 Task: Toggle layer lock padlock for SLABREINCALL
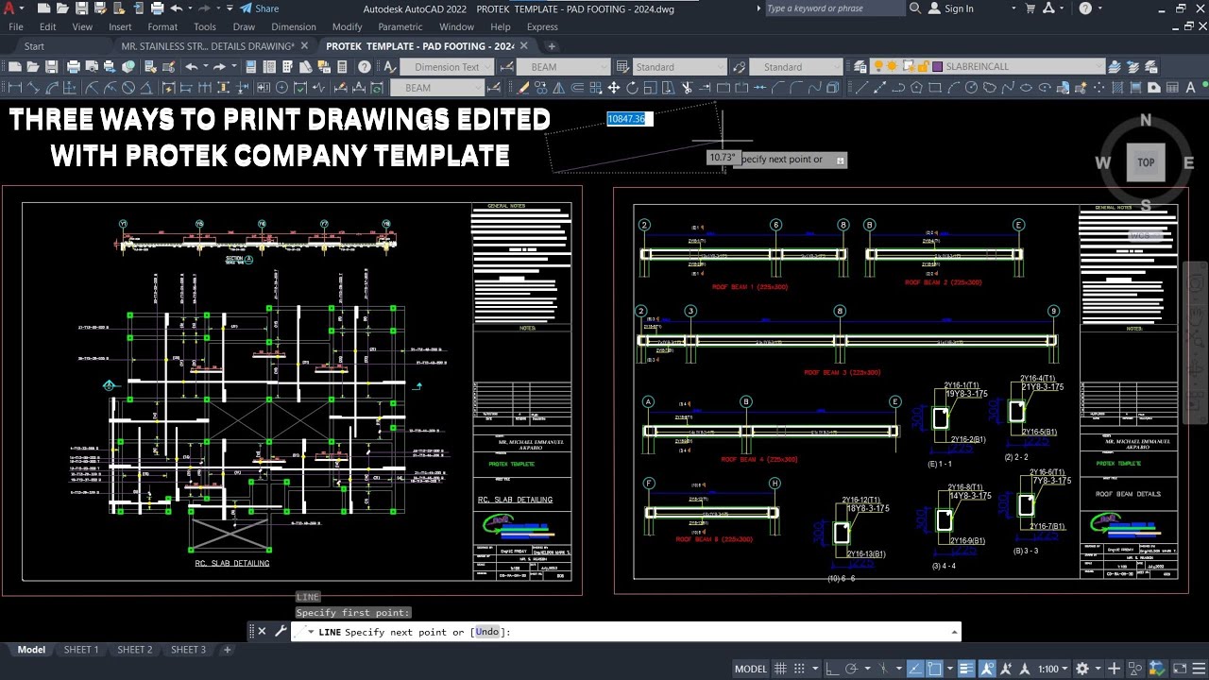922,66
